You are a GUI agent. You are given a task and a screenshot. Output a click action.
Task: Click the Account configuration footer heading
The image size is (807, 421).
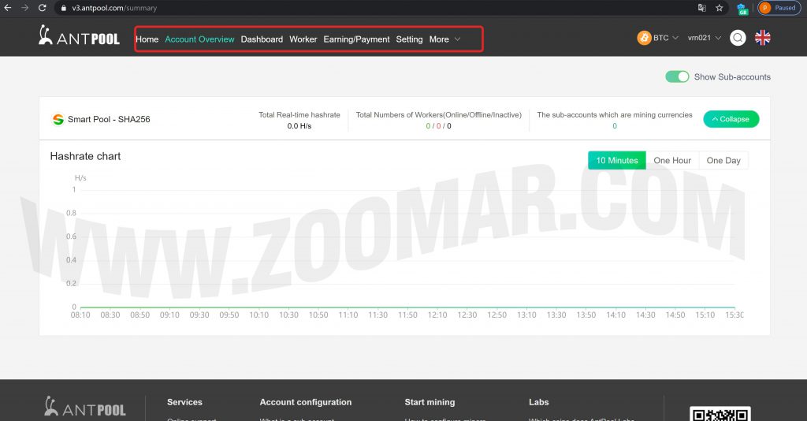click(305, 402)
